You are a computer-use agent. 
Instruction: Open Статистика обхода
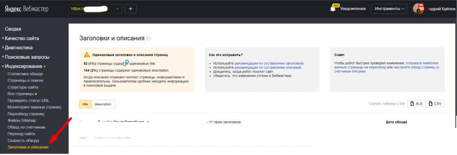pos(25,74)
